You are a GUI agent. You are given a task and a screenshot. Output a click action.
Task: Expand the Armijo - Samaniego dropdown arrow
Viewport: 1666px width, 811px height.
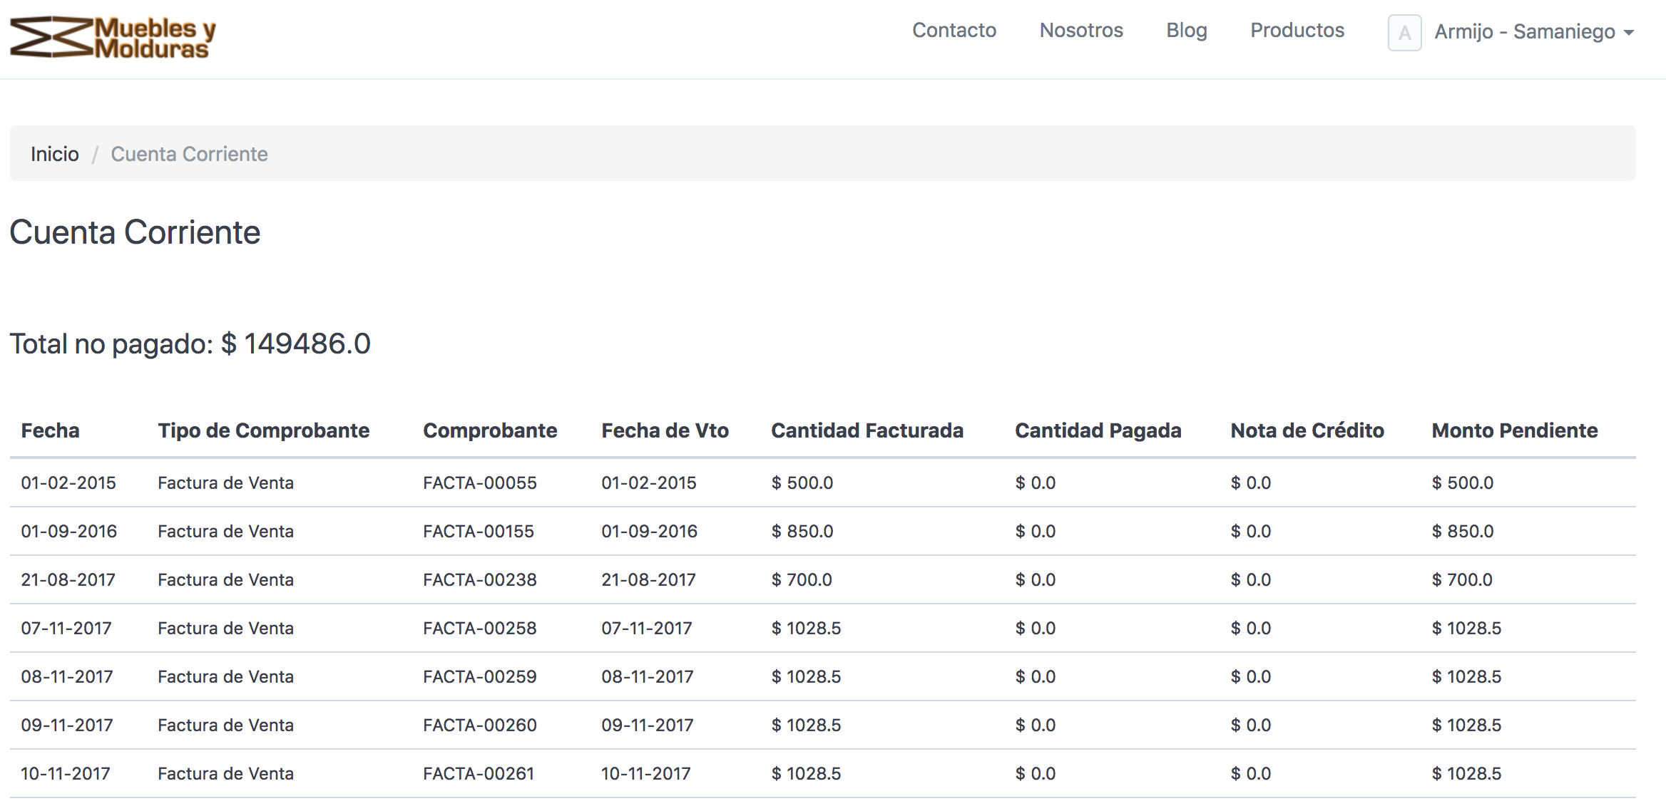coord(1628,33)
